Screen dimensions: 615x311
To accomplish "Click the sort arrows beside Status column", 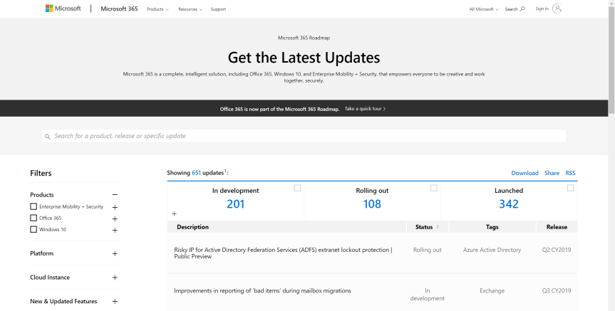I will click(x=438, y=227).
